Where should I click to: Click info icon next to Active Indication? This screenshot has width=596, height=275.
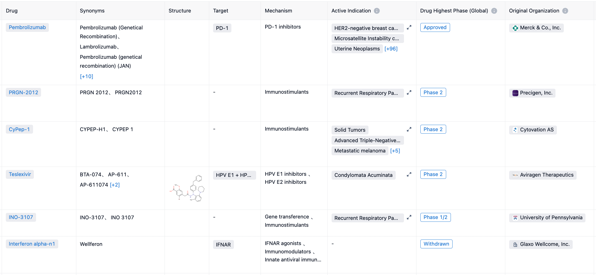point(377,11)
